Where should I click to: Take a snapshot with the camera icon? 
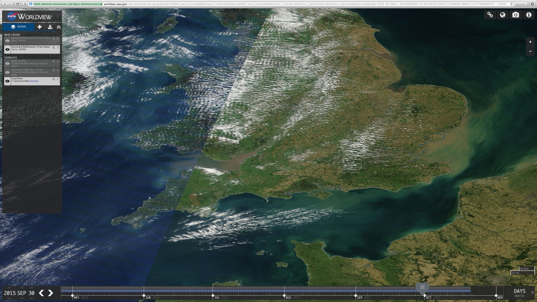coord(516,15)
